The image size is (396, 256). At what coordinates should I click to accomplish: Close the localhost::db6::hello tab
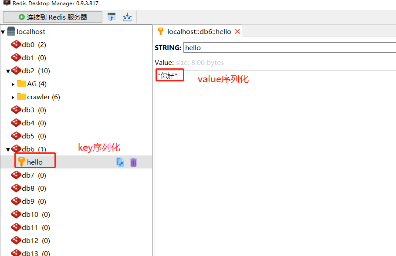(237, 31)
